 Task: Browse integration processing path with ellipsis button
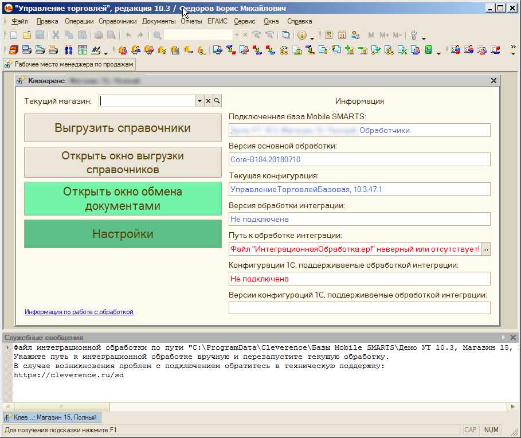[x=486, y=249]
